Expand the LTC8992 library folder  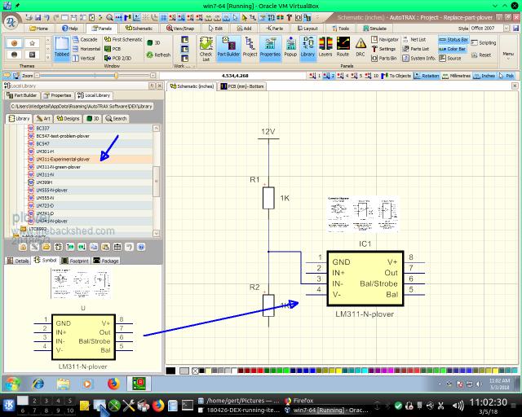[x=37, y=229]
